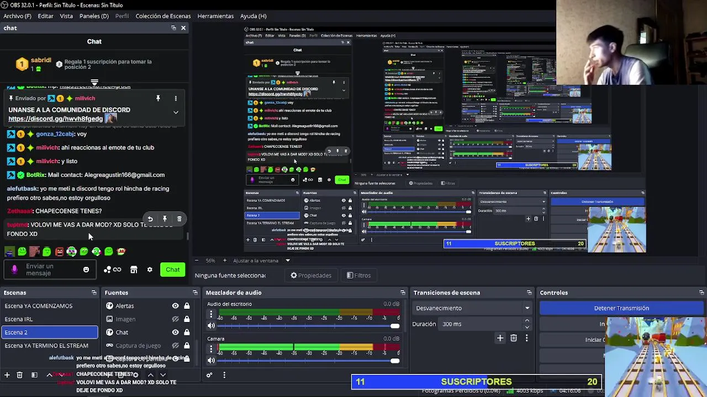The width and height of the screenshot is (707, 397).
Task: Adjust Camara volume slider
Action: click(x=395, y=361)
